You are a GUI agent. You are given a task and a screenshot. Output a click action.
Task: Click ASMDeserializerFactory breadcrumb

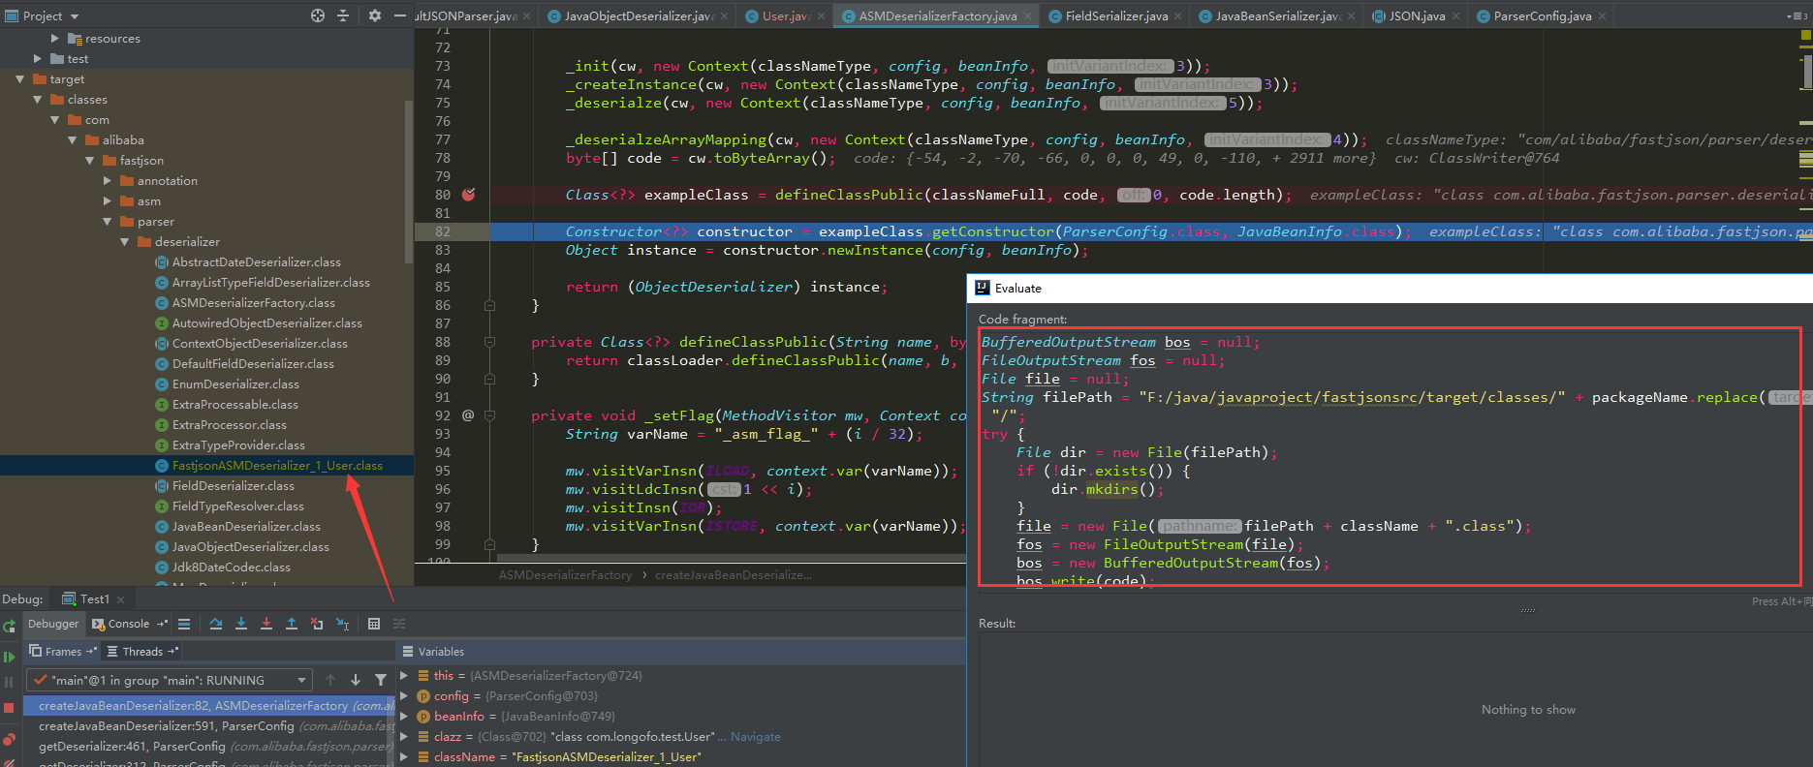pyautogui.click(x=565, y=575)
